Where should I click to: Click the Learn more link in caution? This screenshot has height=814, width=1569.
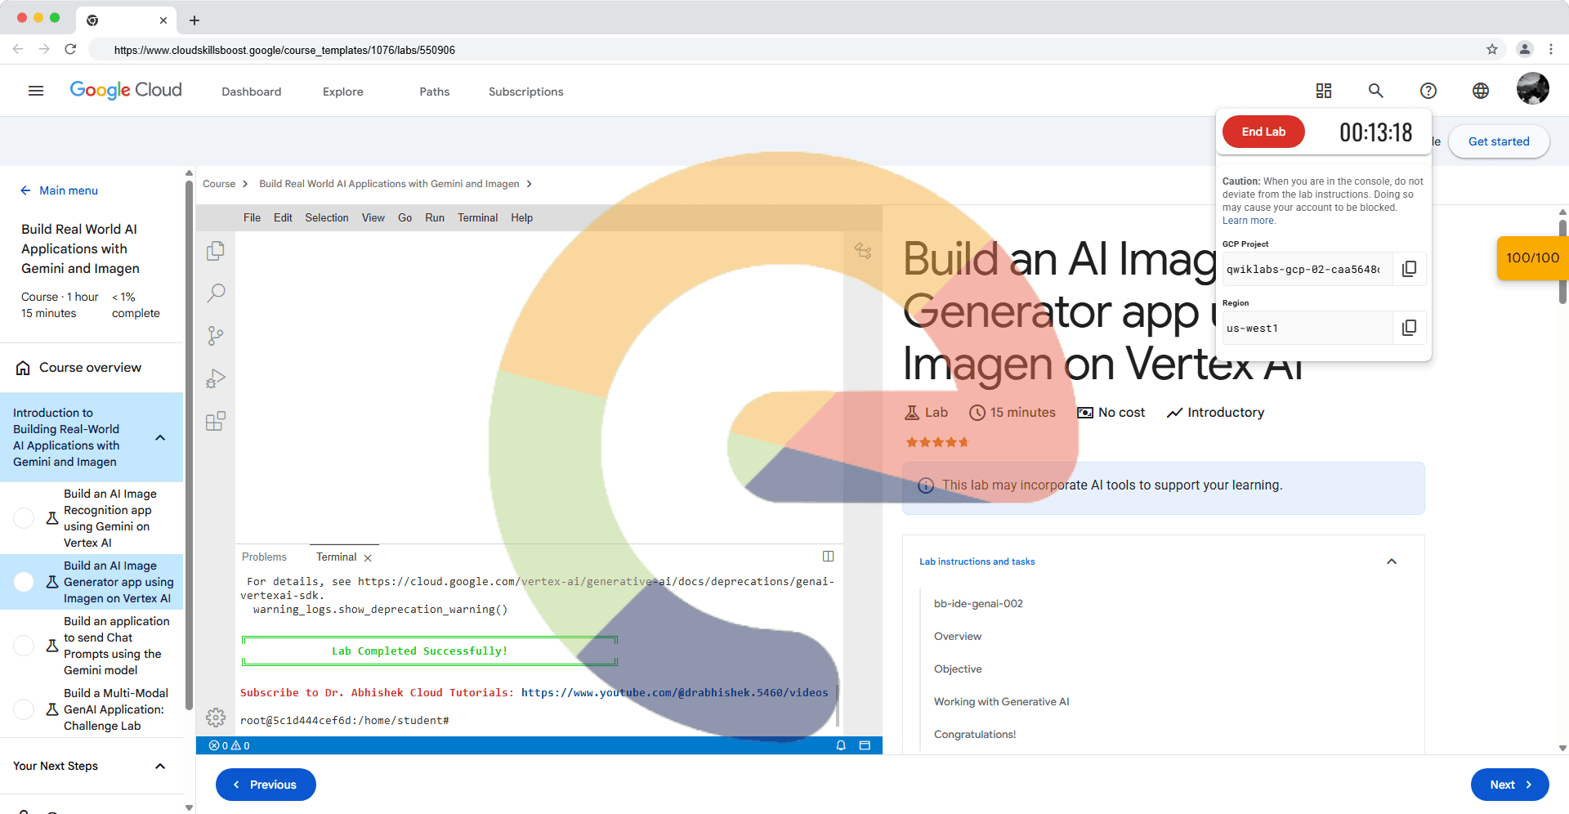pos(1249,221)
